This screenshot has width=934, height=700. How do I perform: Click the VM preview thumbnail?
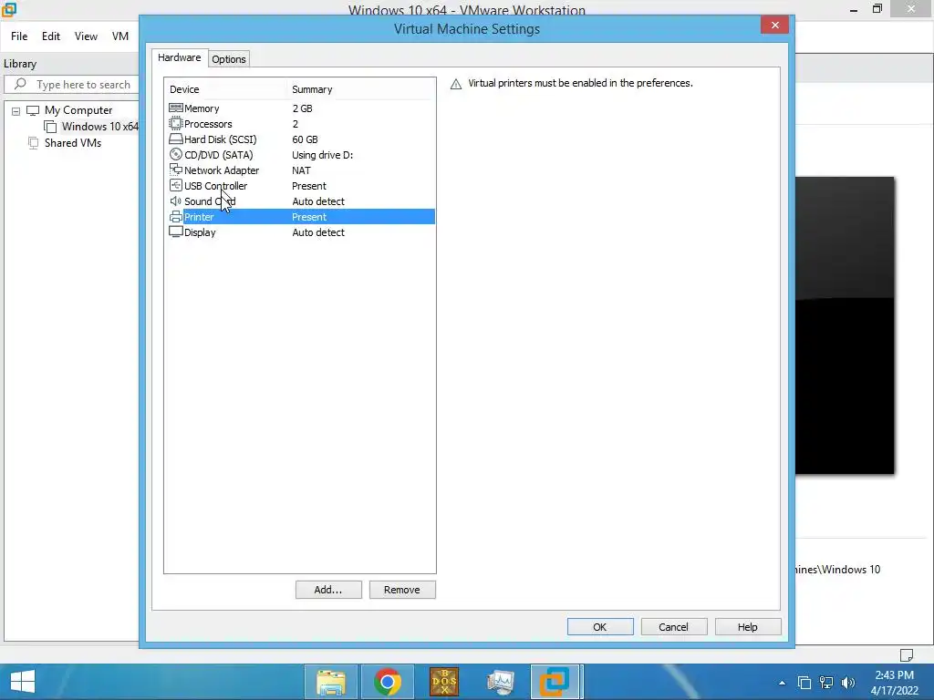[x=845, y=325]
